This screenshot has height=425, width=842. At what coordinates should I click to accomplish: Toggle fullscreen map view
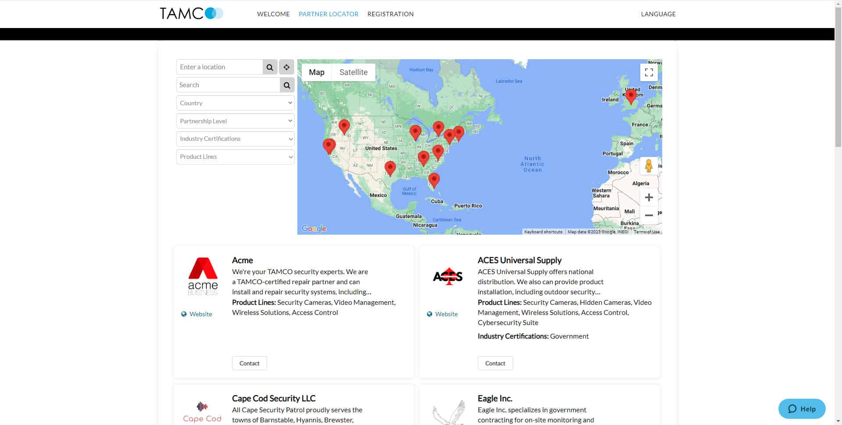point(649,72)
